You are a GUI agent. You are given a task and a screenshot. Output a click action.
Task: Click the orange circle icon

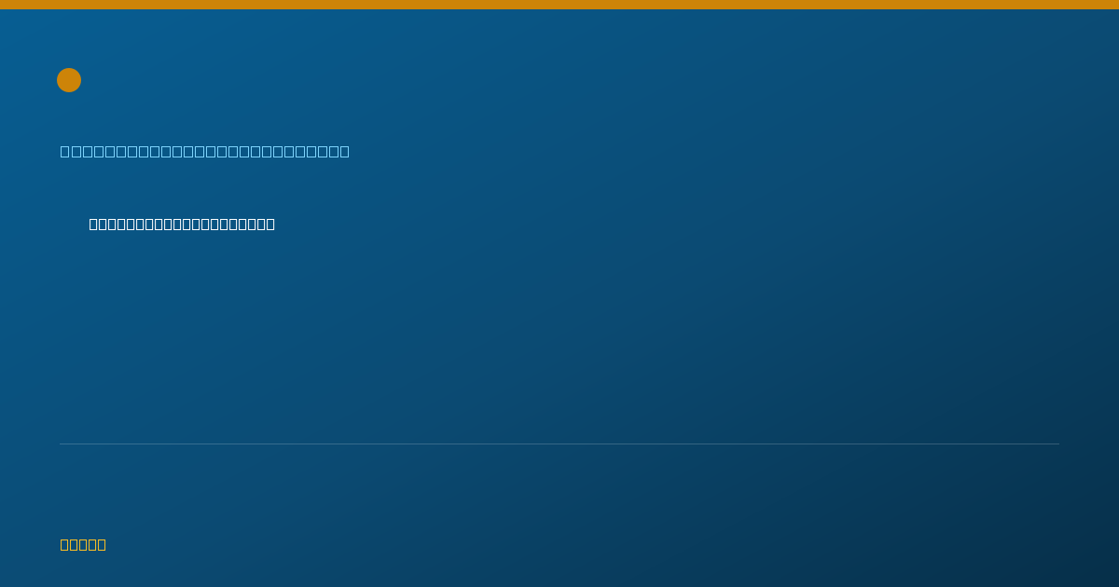[x=69, y=80]
